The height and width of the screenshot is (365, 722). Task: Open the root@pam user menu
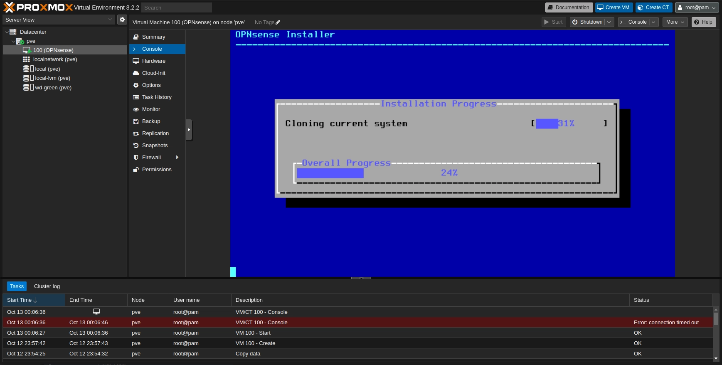click(x=697, y=7)
